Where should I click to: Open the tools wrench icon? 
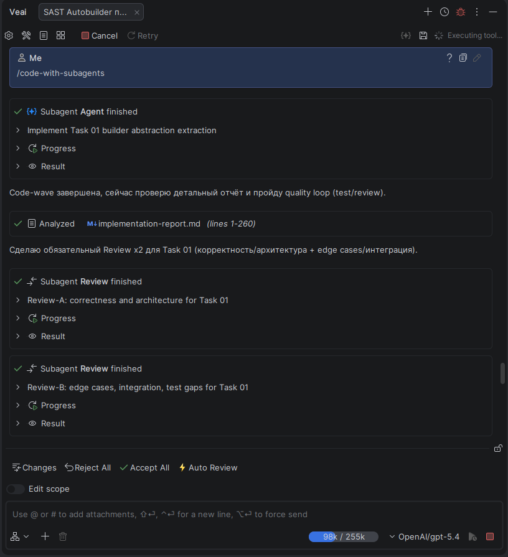[x=26, y=35]
